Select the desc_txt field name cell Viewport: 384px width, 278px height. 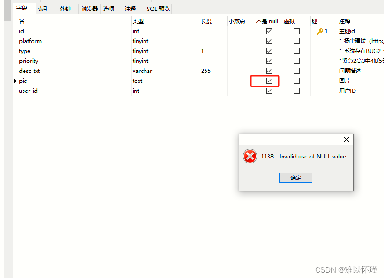click(75, 71)
